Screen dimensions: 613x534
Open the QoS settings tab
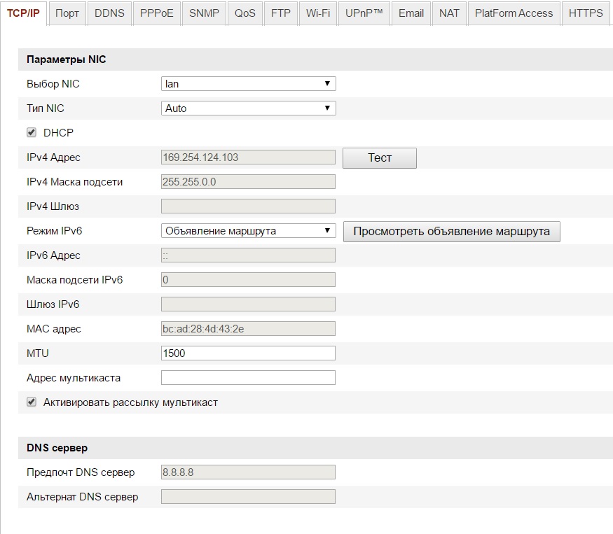pos(245,13)
